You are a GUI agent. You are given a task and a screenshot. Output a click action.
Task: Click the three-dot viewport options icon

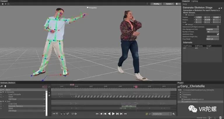[147, 4]
